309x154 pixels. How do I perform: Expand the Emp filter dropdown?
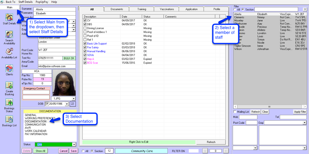click(x=304, y=123)
